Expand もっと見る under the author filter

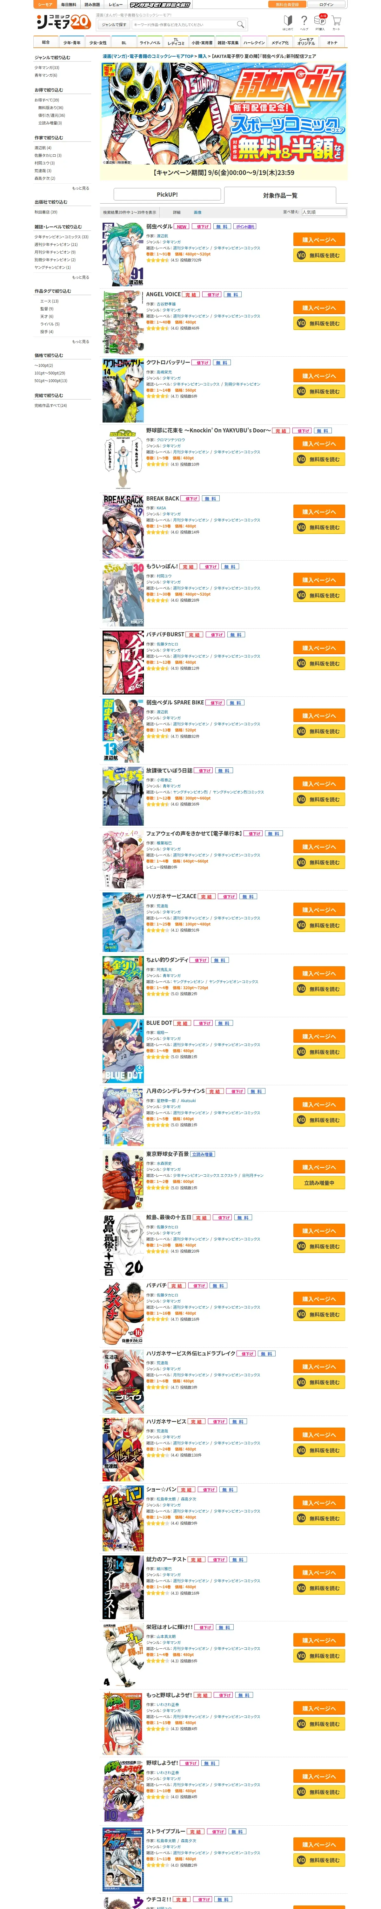click(x=81, y=188)
